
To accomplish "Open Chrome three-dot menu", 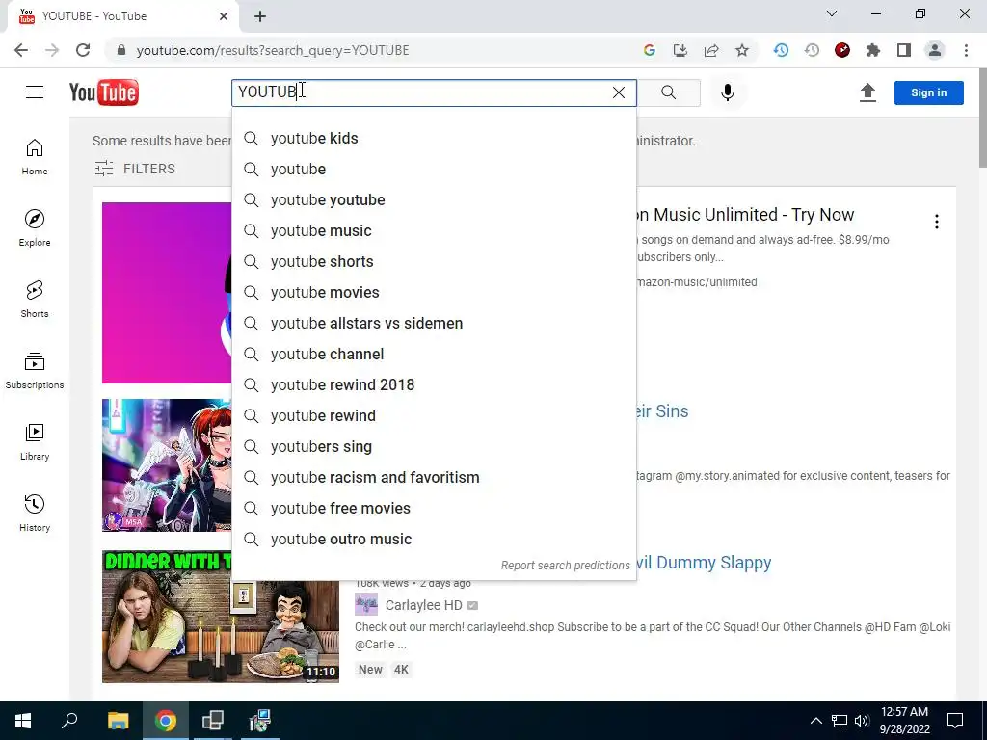I will [966, 50].
